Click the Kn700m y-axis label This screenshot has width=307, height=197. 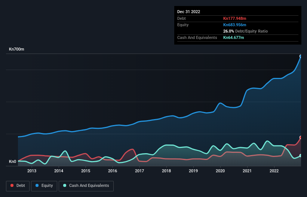[x=16, y=49]
